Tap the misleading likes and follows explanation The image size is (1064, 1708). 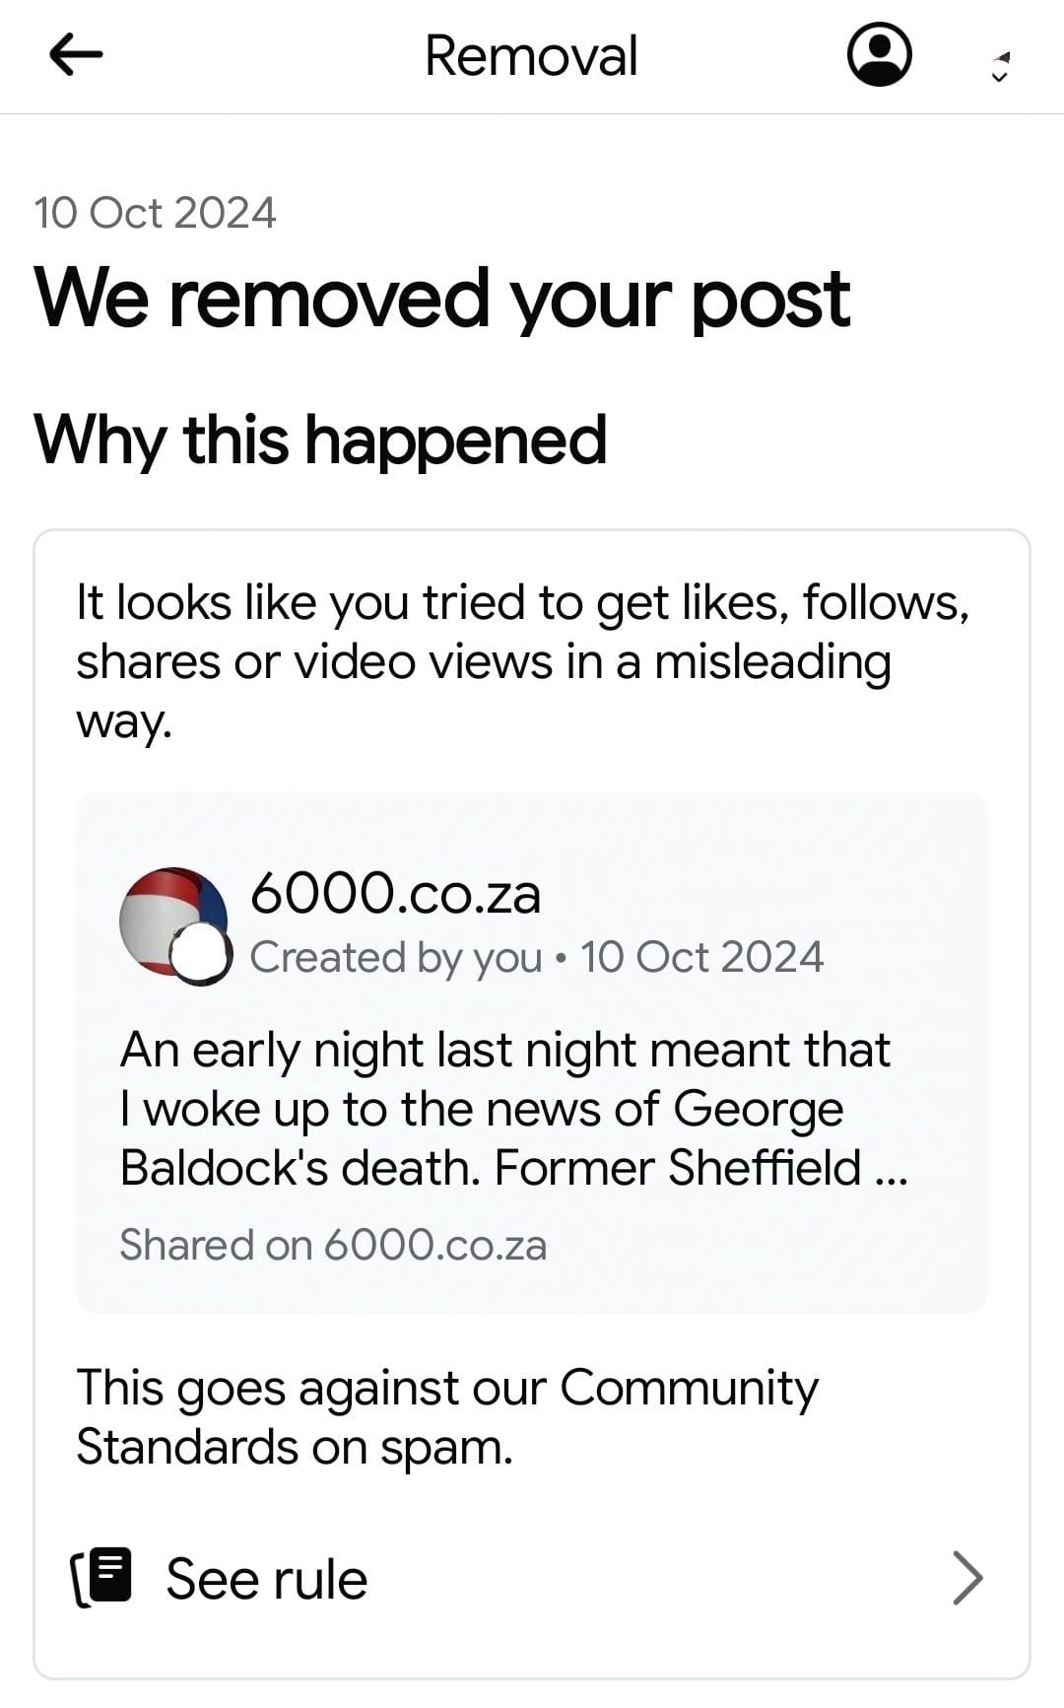(x=522, y=660)
